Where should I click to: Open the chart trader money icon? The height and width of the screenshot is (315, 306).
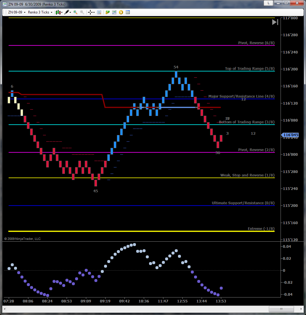(x=108, y=12)
